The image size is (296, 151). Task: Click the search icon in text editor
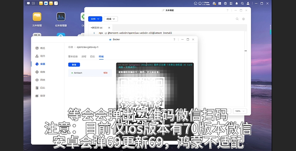pyautogui.click(x=237, y=19)
